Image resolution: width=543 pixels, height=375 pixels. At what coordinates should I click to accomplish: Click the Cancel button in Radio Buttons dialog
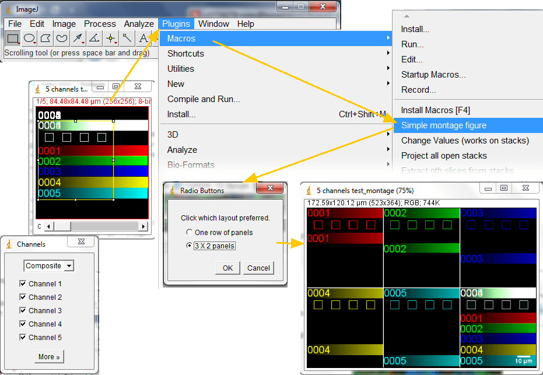pyautogui.click(x=258, y=268)
